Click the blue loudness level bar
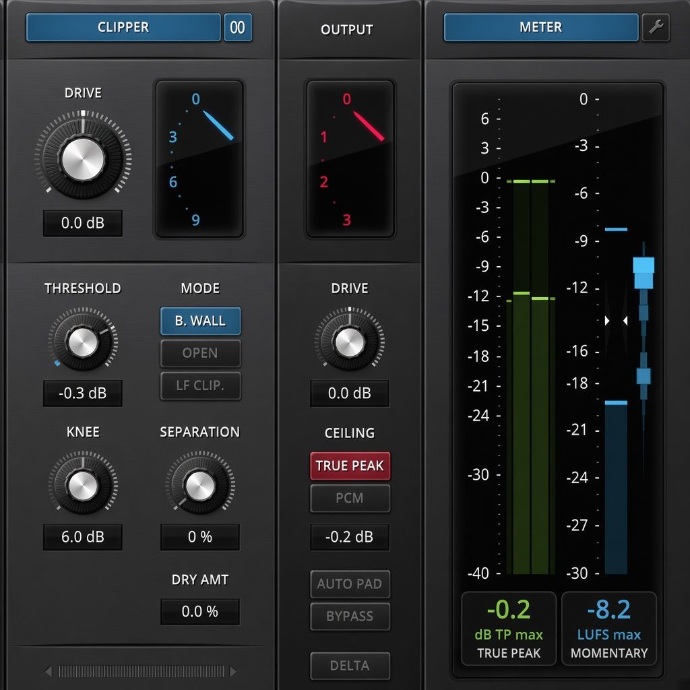This screenshot has width=690, height=690. coord(616,488)
